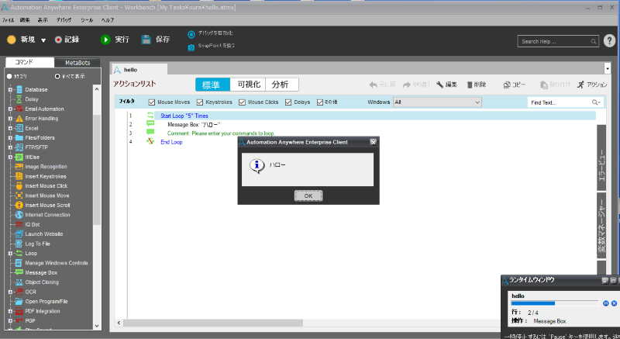This screenshot has width=620, height=339.
Task: Click the Files/Folders icon
Action: coord(19,137)
